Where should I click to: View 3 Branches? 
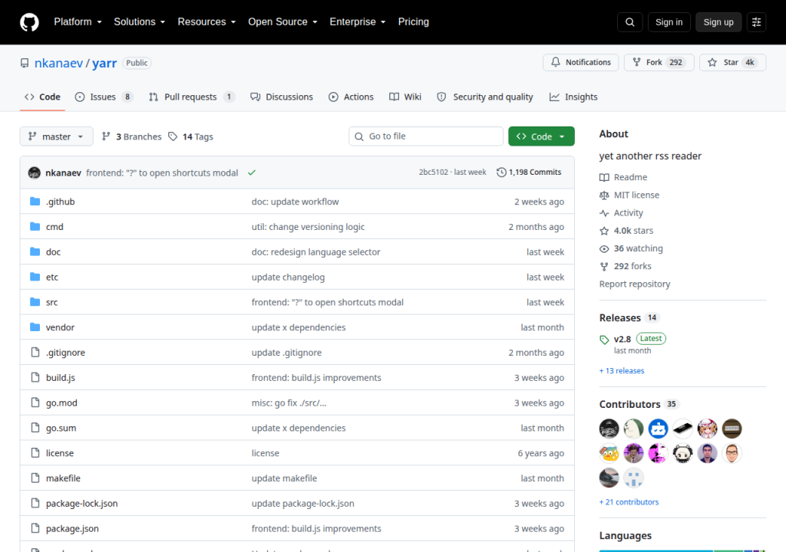tap(132, 136)
